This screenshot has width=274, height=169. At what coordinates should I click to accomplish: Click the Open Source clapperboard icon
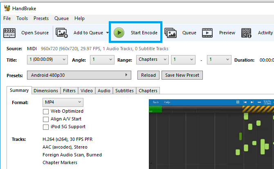pos(9,33)
